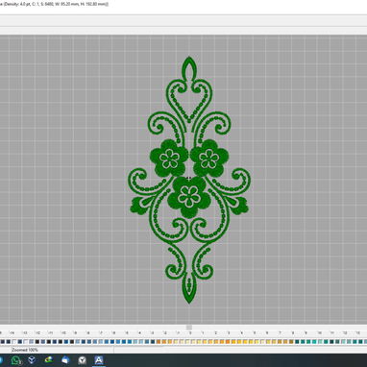This screenshot has width=367, height=367.
Task: Click the green embroidery design on canvas
Action: point(189,180)
